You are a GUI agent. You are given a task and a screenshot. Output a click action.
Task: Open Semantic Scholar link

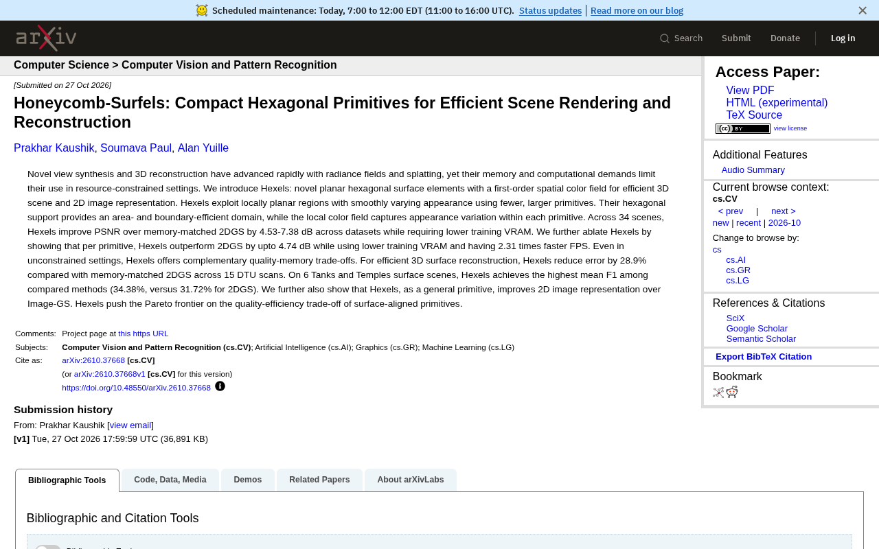[x=761, y=339]
